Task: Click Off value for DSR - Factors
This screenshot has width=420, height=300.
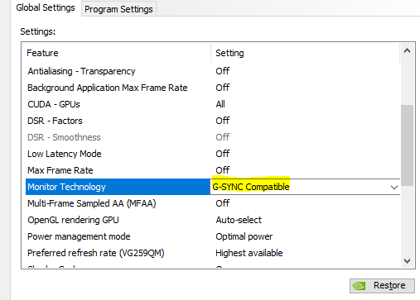Action: coord(223,121)
